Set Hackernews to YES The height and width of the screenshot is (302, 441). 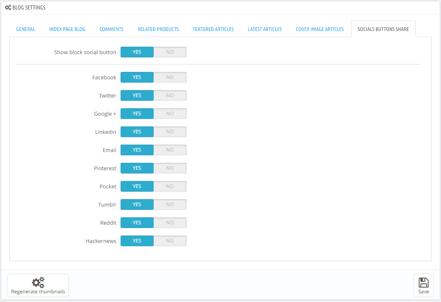[137, 241]
